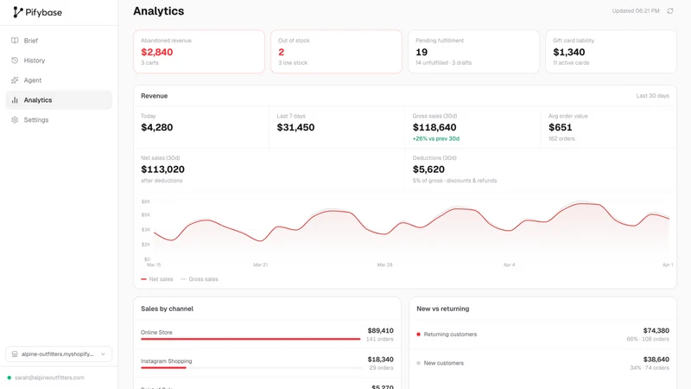691x389 pixels.
Task: Open the Abandoned revenue card
Action: (199, 52)
